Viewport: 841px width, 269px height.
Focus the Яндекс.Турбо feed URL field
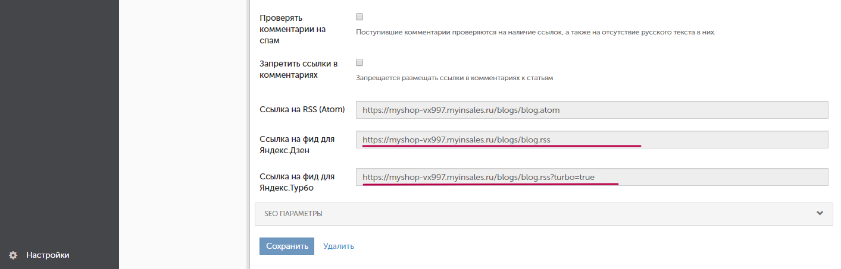click(x=592, y=177)
